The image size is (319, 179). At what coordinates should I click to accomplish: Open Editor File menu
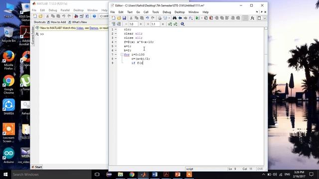click(x=113, y=12)
